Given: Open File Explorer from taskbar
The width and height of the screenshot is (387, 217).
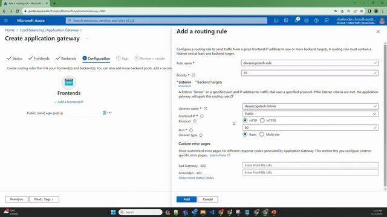Looking at the screenshot, I should click(203, 212).
